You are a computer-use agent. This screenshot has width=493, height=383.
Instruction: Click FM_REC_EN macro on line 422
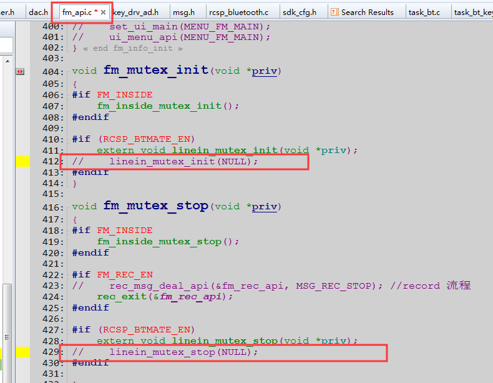tap(125, 275)
